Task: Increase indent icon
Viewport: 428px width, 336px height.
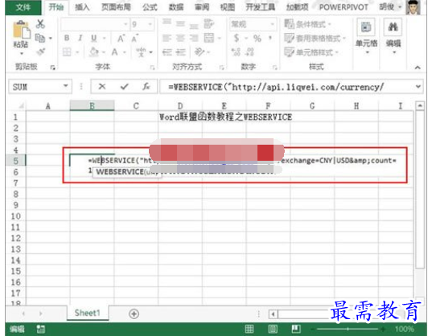Action: [180, 51]
